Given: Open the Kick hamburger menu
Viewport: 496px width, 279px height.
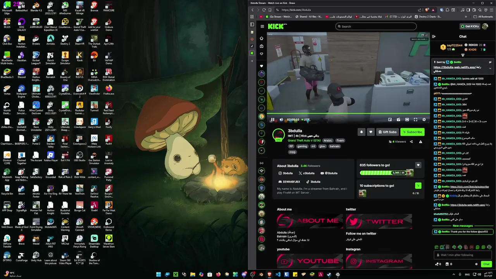Looking at the screenshot, I should (x=262, y=26).
